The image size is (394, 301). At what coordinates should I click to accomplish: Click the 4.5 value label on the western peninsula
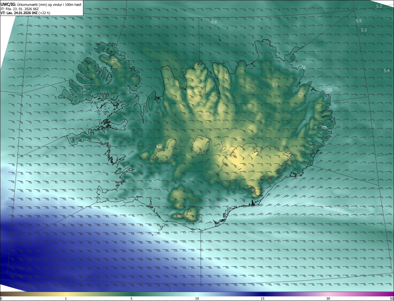click(x=73, y=140)
